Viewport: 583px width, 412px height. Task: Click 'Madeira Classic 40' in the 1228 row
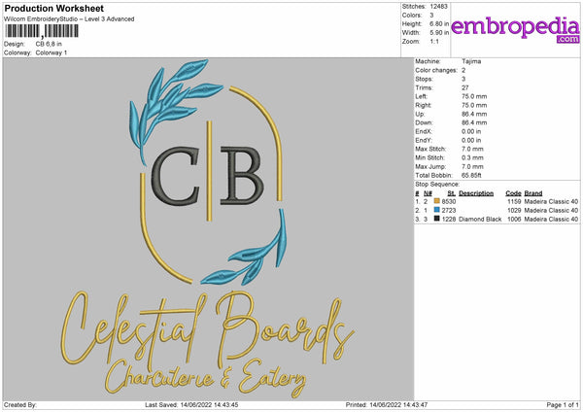[x=551, y=220]
